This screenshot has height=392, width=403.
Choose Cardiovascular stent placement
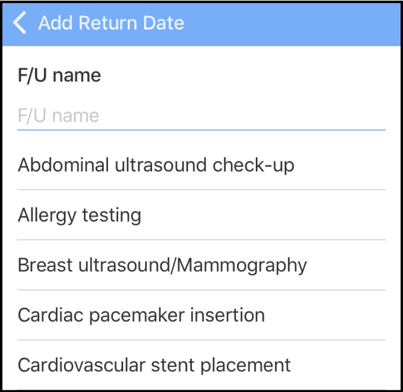(x=154, y=365)
